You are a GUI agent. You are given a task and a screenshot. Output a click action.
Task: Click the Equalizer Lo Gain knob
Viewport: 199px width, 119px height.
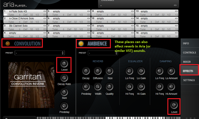pos(141,71)
